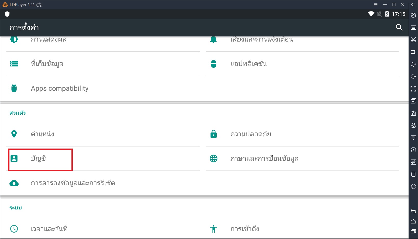Start screen recording with the camera icon

pos(413,52)
